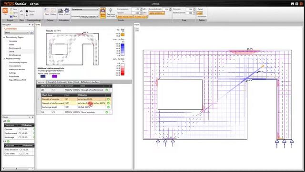The image size is (305, 172).
Task: Click the Concrete scale value field
Action: point(190,9)
